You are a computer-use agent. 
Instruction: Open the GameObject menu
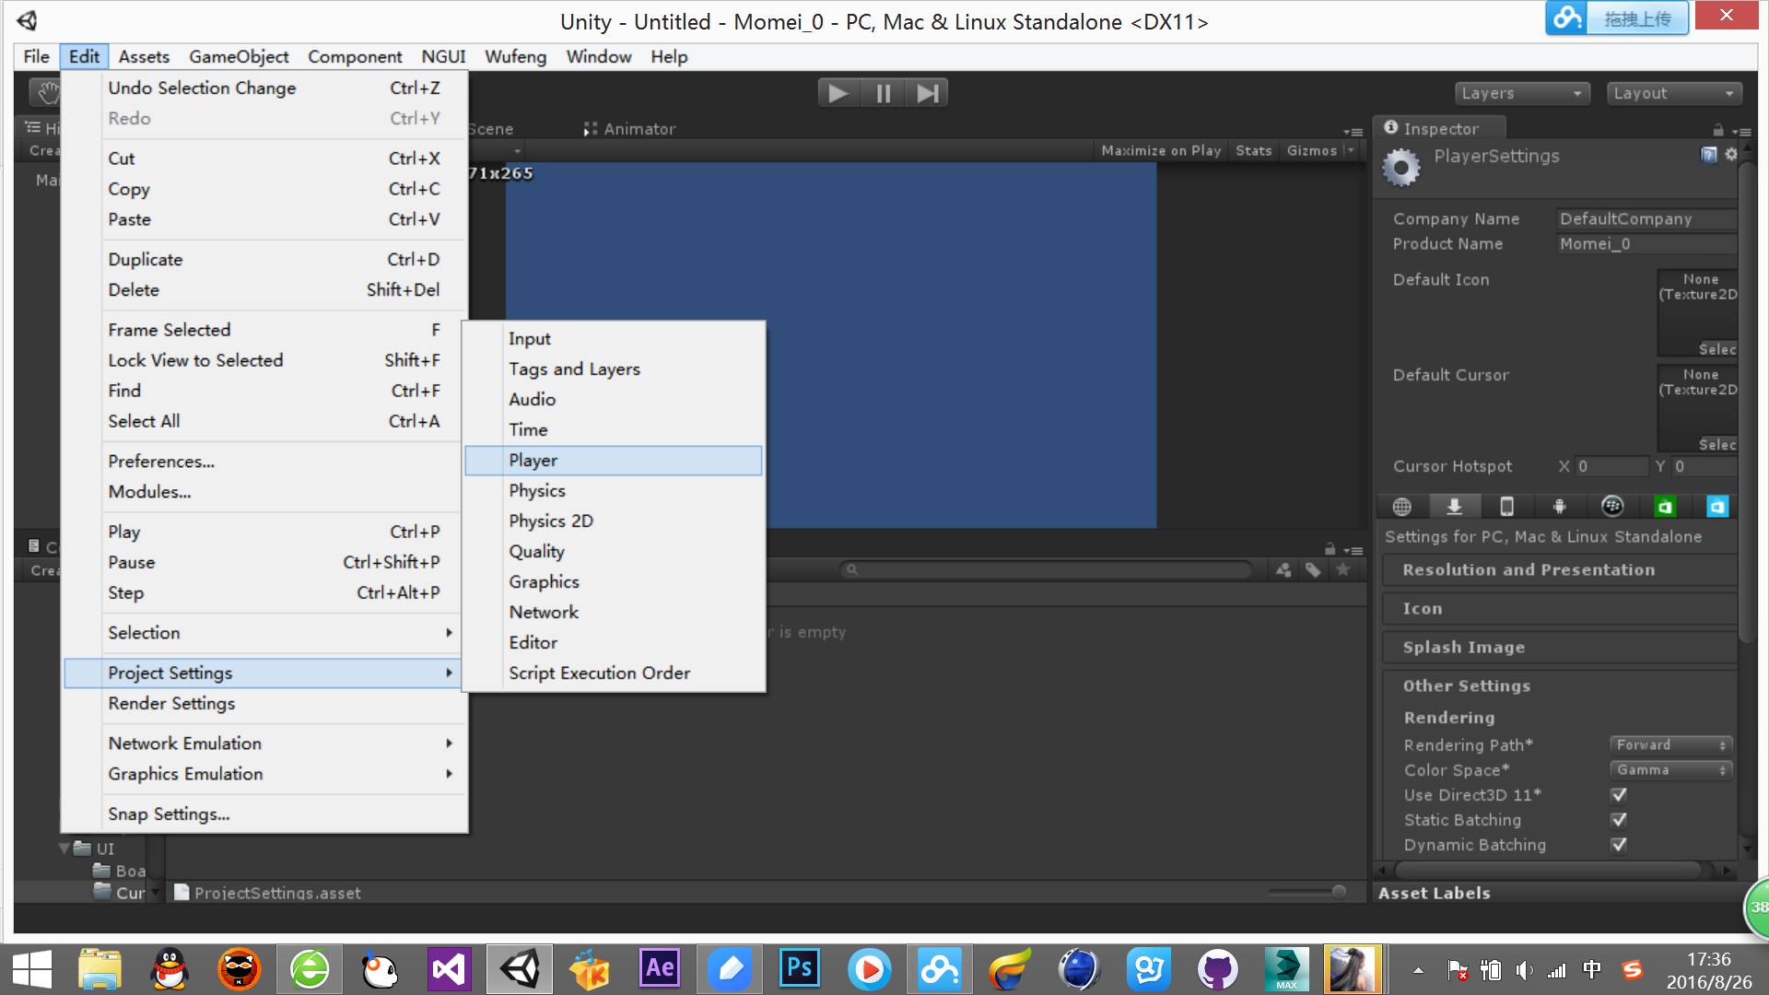pos(239,56)
